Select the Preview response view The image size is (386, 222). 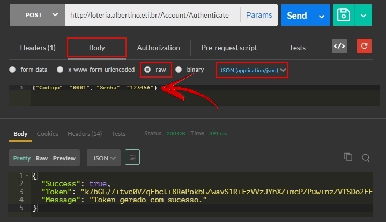[x=64, y=158]
